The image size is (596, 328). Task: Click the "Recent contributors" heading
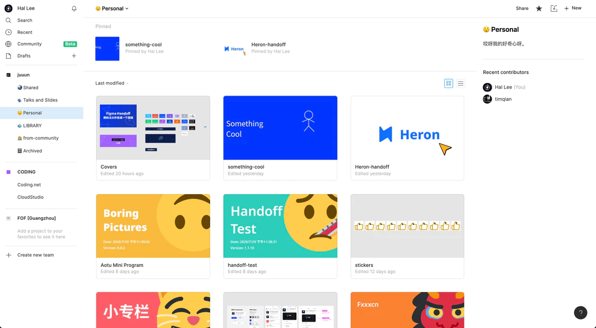[506, 72]
